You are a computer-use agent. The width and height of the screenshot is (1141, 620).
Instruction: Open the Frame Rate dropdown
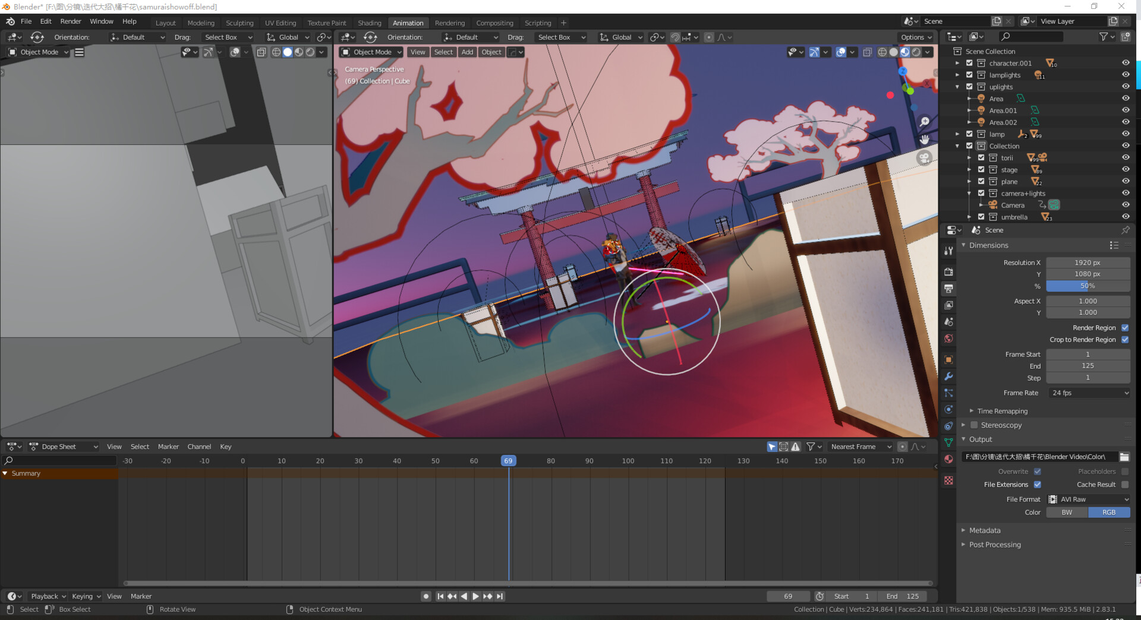click(1089, 393)
